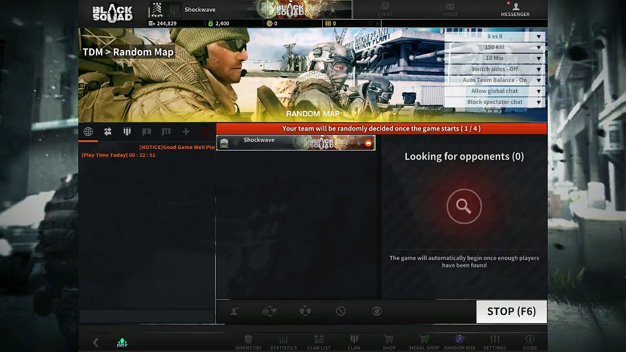This screenshot has height=352, width=626.
Task: Click the chat input field
Action: [147, 317]
